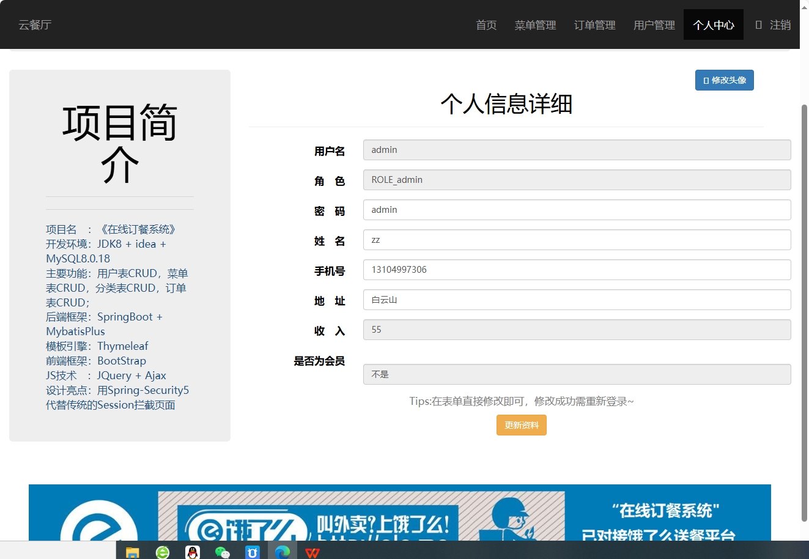Viewport: 809px width, 559px height.
Task: Switch to the 首页 menu item
Action: (486, 24)
